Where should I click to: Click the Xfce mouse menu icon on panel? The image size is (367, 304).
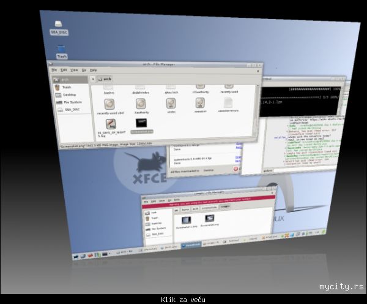click(x=75, y=257)
